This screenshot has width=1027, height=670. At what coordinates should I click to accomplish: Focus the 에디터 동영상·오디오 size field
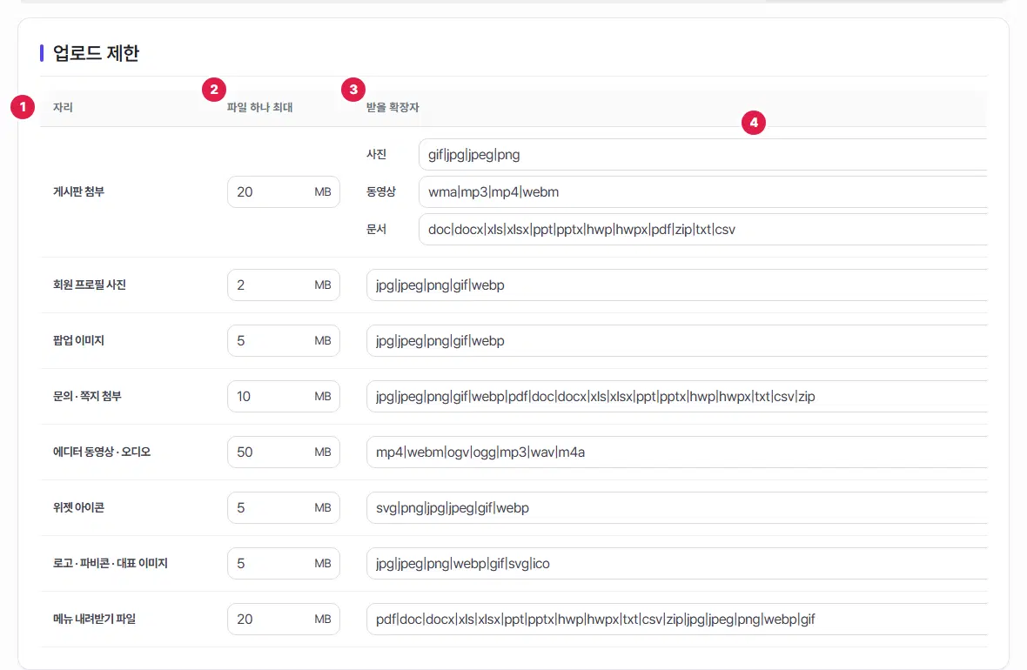(284, 452)
